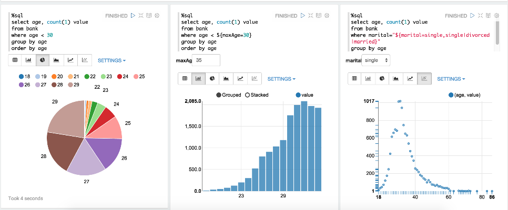The height and width of the screenshot is (210, 508).
Task: Hide the editor of middle paragraph
Action: click(x=311, y=16)
